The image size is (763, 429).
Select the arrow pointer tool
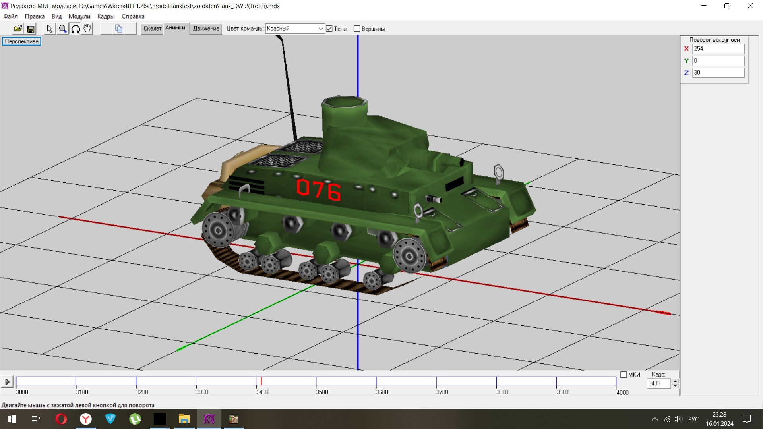(x=49, y=29)
